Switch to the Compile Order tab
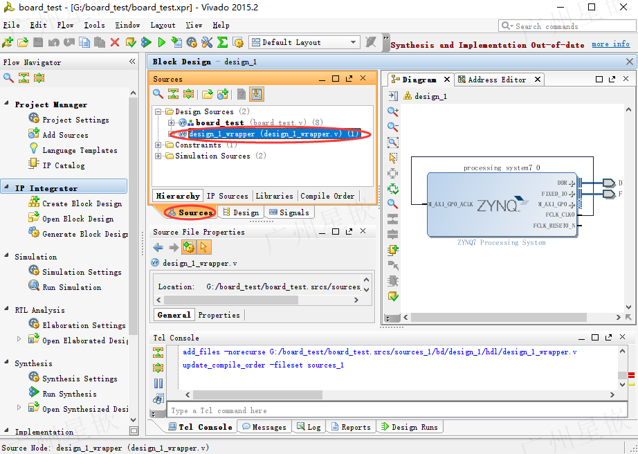This screenshot has height=454, width=638. tap(327, 196)
